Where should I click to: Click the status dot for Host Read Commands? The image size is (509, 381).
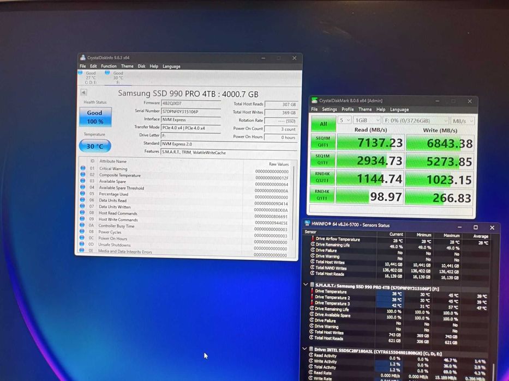82,212
